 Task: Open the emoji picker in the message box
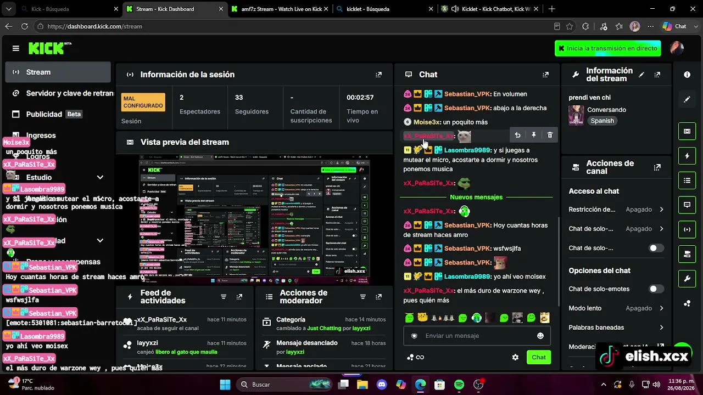click(540, 336)
